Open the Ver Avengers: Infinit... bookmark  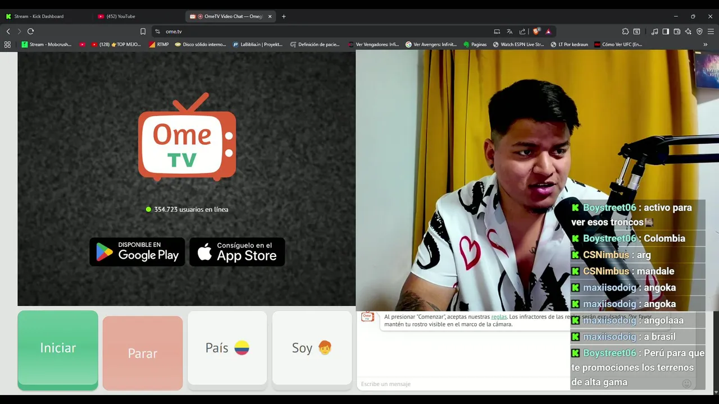click(431, 44)
